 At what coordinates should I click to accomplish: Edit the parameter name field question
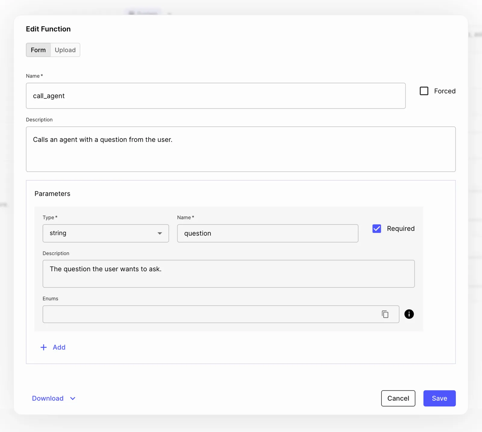pos(268,233)
